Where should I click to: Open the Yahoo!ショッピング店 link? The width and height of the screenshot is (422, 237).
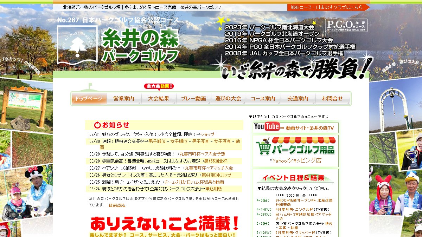(297, 161)
